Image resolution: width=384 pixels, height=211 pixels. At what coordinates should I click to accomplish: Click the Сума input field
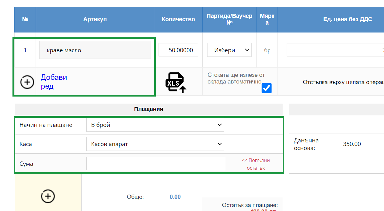click(156, 164)
